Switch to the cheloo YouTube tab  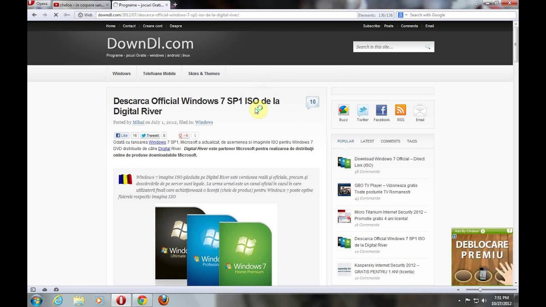pos(81,5)
